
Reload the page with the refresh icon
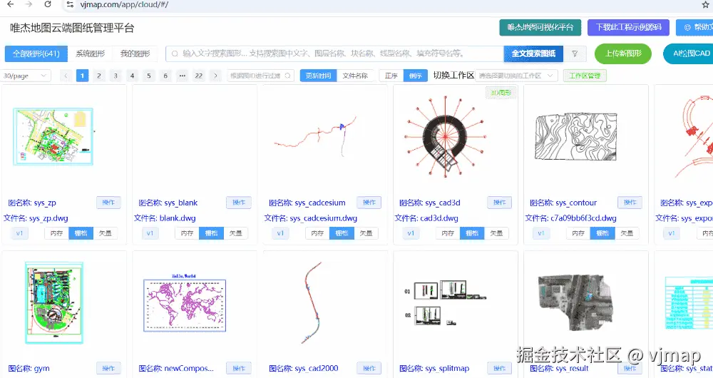(x=47, y=4)
